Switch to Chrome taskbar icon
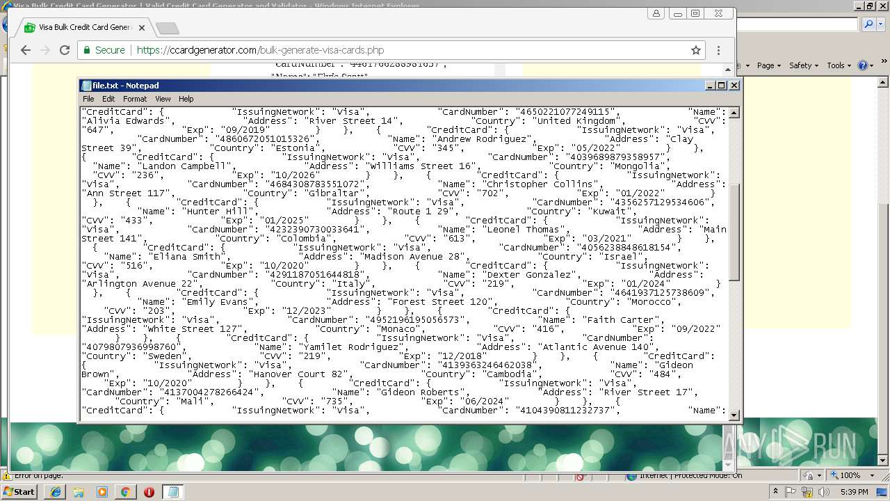The image size is (890, 501). click(x=125, y=492)
